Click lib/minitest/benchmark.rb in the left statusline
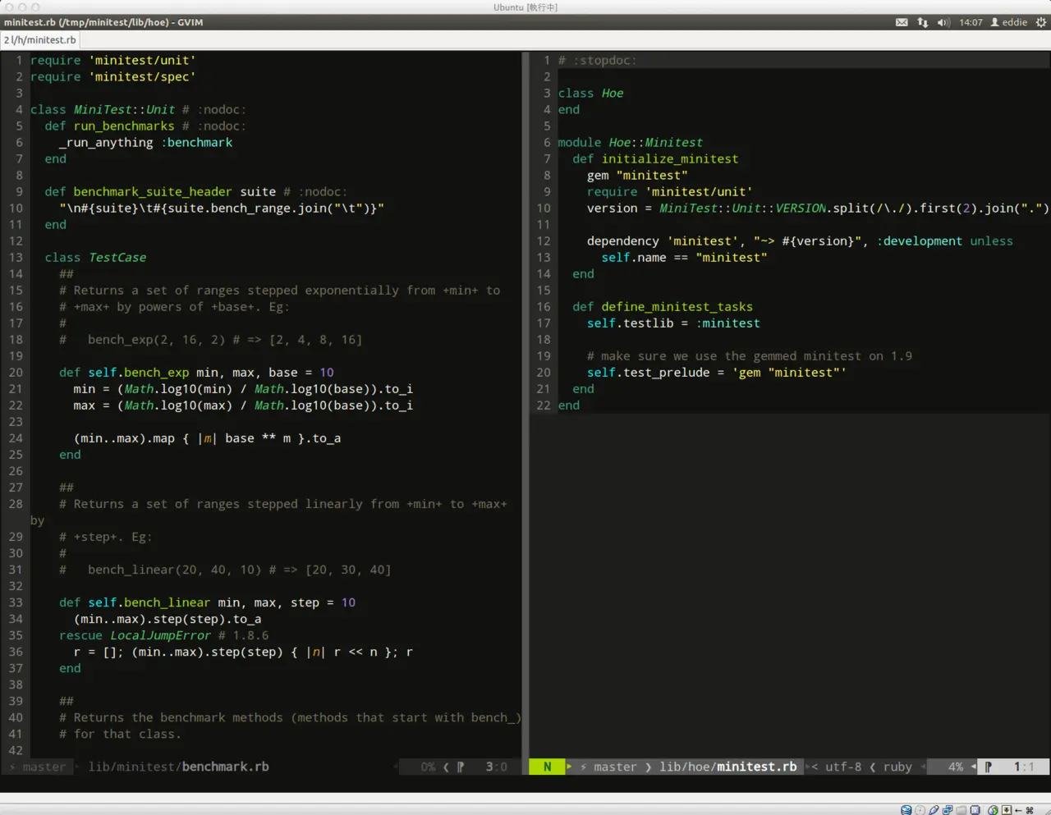The image size is (1051, 815). (x=178, y=767)
